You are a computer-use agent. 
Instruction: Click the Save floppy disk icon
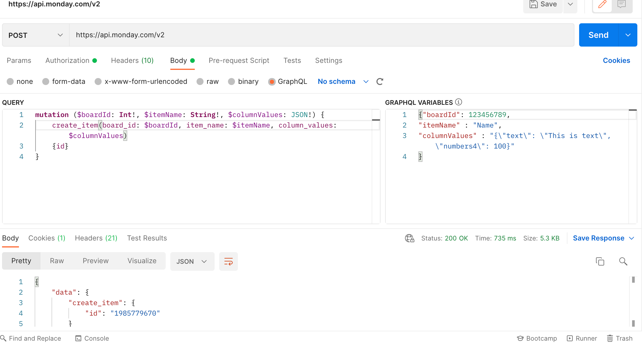(x=533, y=4)
